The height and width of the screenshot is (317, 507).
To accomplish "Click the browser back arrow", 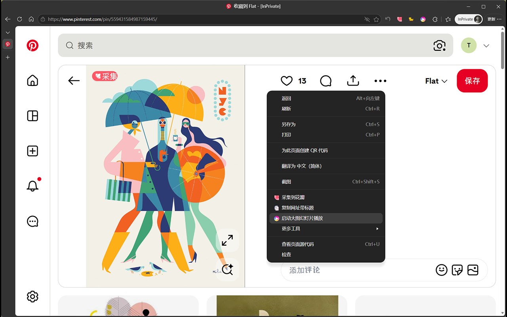I will pyautogui.click(x=8, y=19).
